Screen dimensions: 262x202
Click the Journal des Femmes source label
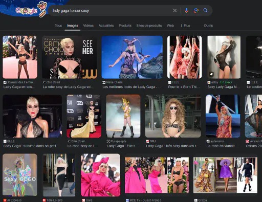coord(19,82)
